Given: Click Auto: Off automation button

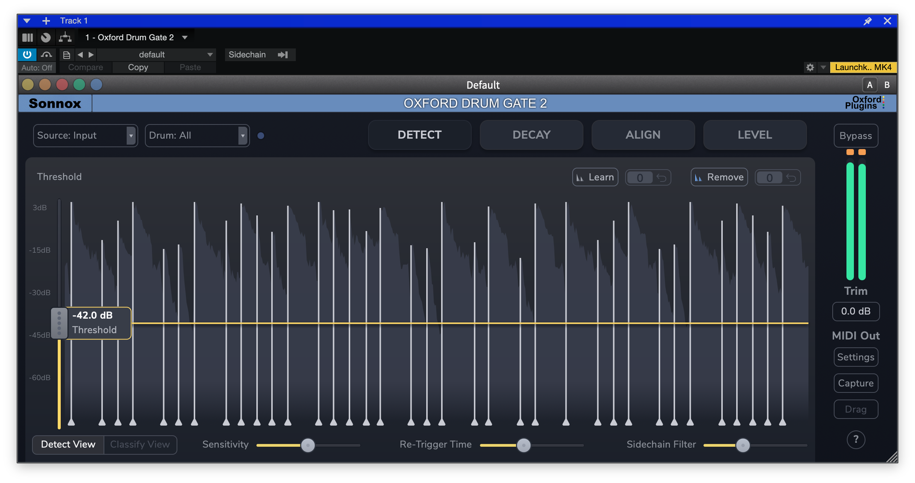Looking at the screenshot, I should point(37,67).
